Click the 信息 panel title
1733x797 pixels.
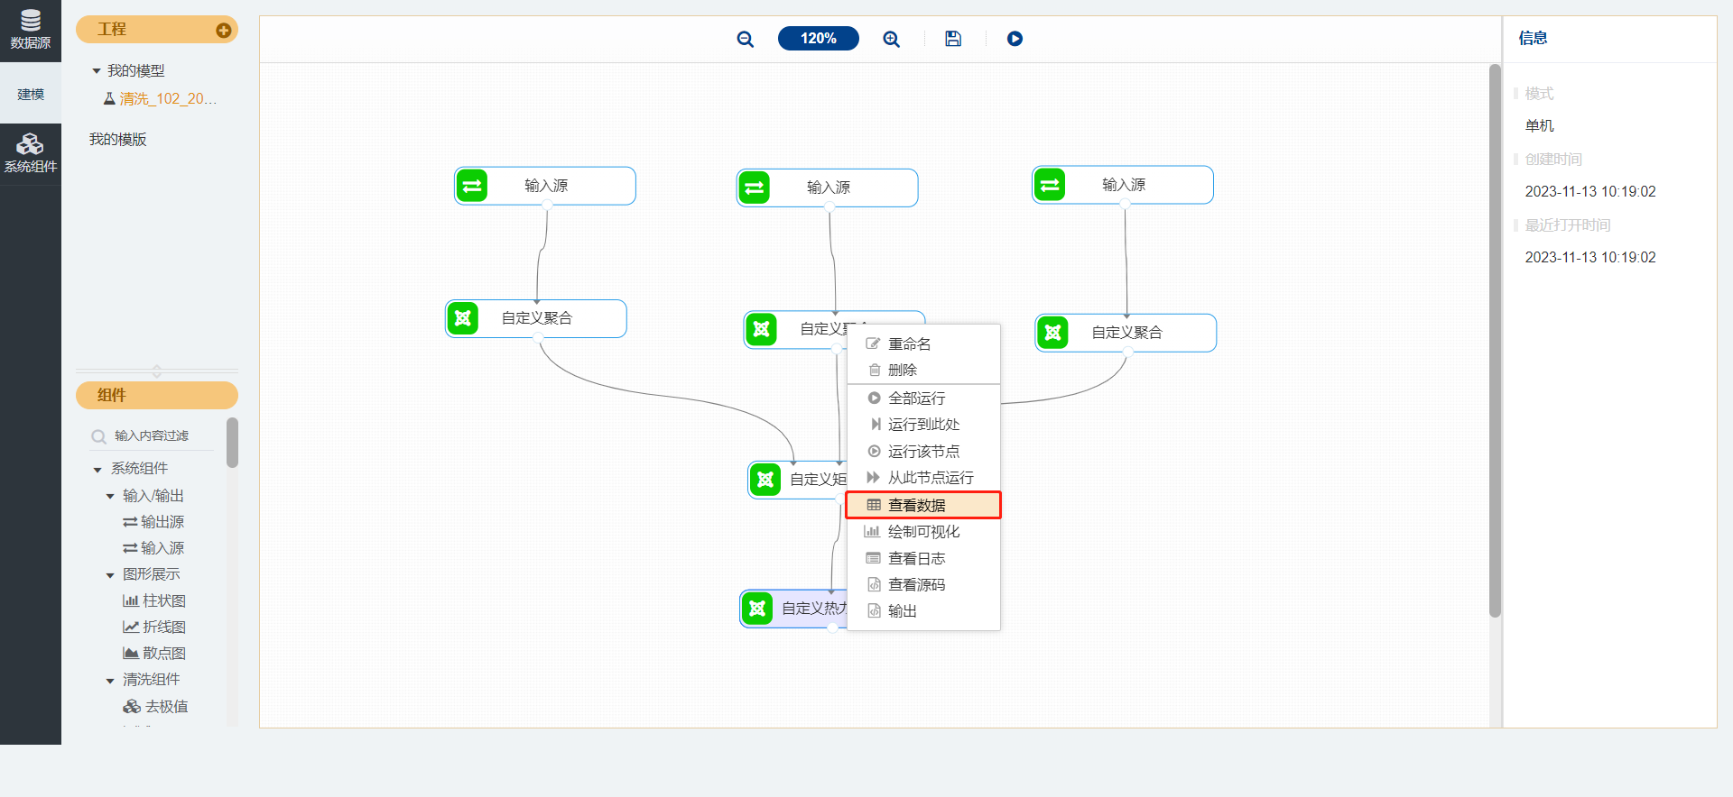[1533, 38]
